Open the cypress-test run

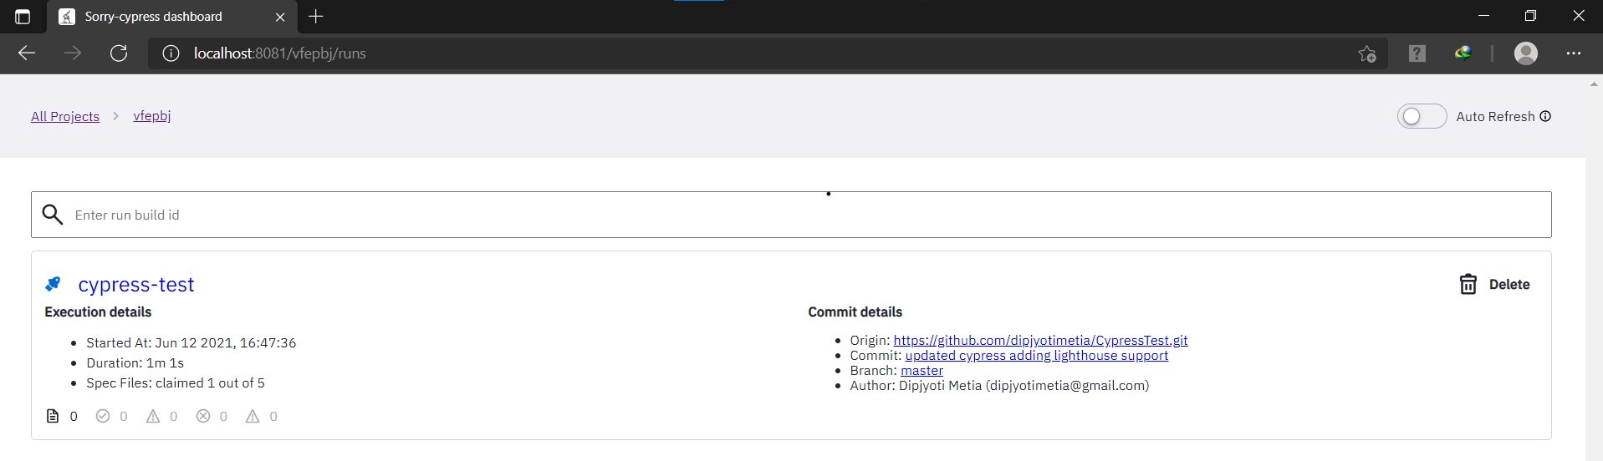[x=136, y=285]
